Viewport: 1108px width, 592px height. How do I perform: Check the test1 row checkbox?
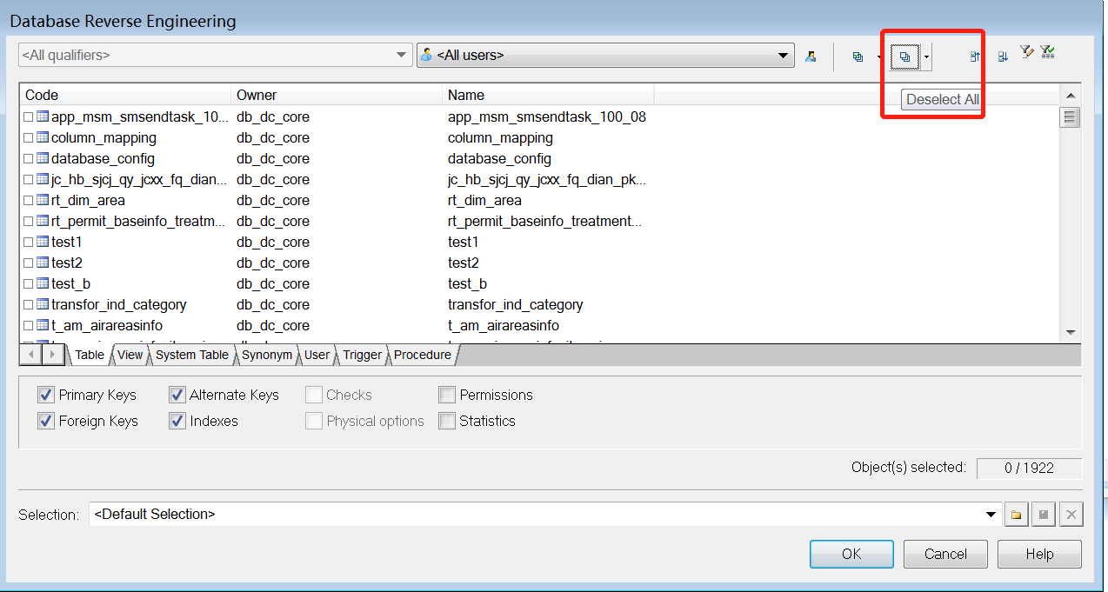click(x=29, y=242)
